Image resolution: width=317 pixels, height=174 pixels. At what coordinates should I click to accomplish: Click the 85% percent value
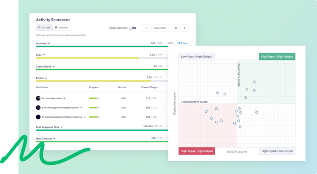tap(124, 117)
